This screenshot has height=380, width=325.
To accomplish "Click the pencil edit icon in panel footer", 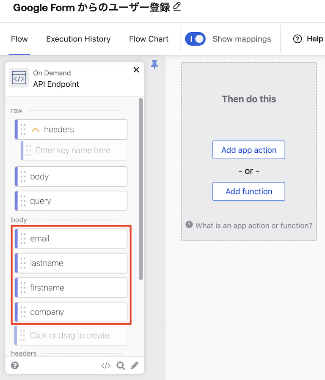I will click(135, 366).
